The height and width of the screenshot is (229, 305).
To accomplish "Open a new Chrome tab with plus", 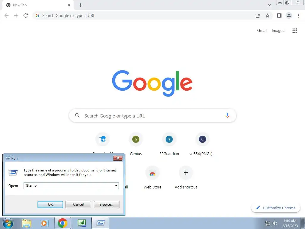I will pos(80,5).
